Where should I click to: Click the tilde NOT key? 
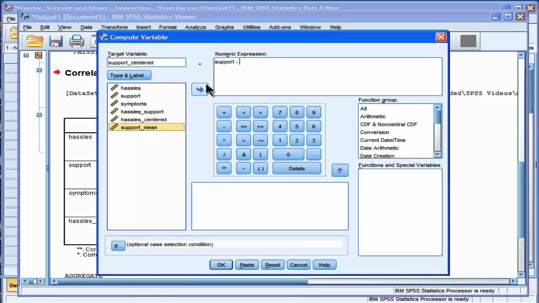click(243, 168)
